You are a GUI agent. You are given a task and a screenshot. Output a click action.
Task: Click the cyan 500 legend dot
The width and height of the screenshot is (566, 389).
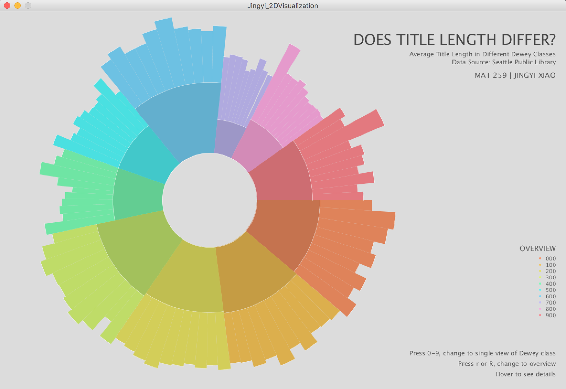(x=540, y=290)
